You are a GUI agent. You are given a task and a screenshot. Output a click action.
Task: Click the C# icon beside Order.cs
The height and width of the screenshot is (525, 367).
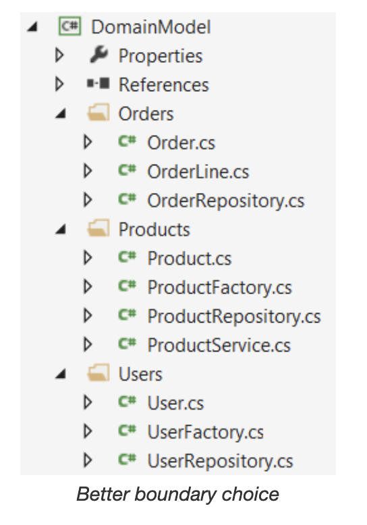[x=128, y=141]
